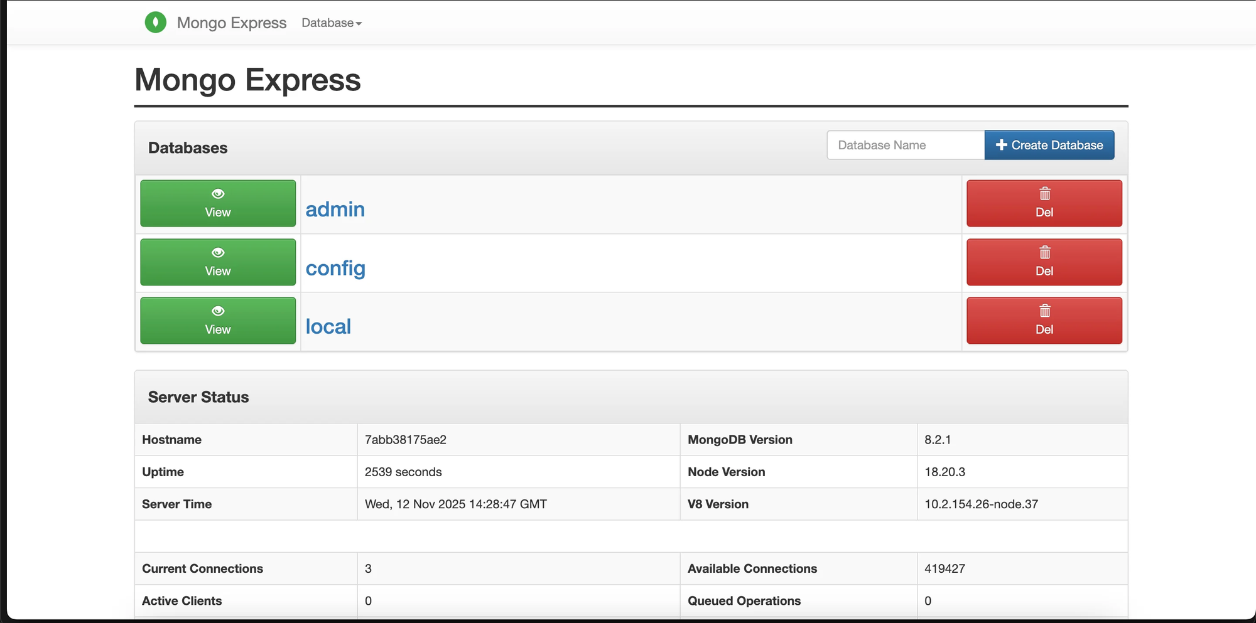This screenshot has height=623, width=1256.
Task: Click the eye icon in admin's View button
Action: (x=218, y=194)
